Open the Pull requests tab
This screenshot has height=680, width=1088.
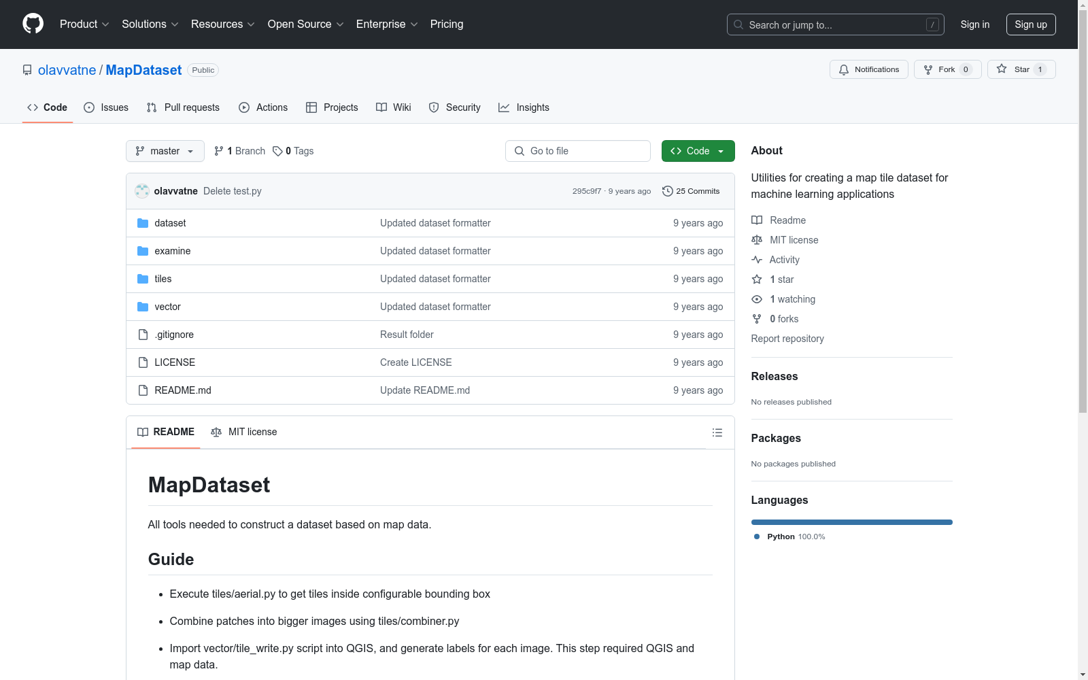tap(183, 107)
